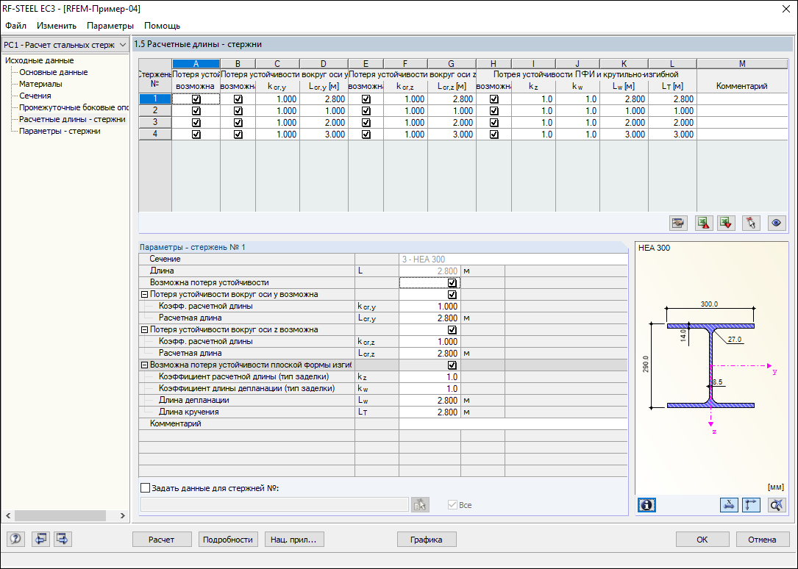Click column M 'Комментарий' header
Viewport: 798px width, 569px height.
pyautogui.click(x=742, y=86)
